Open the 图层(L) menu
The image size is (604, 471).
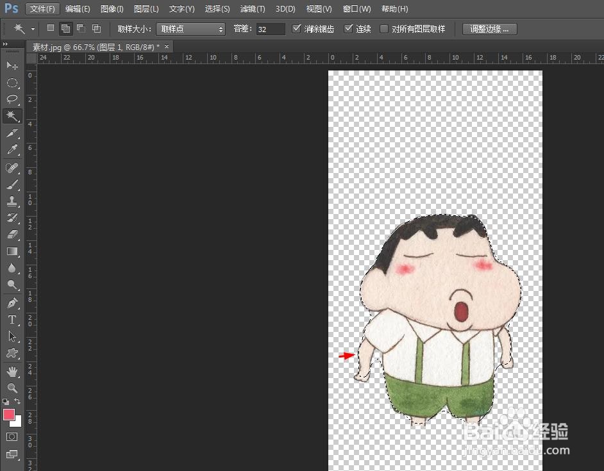(146, 9)
